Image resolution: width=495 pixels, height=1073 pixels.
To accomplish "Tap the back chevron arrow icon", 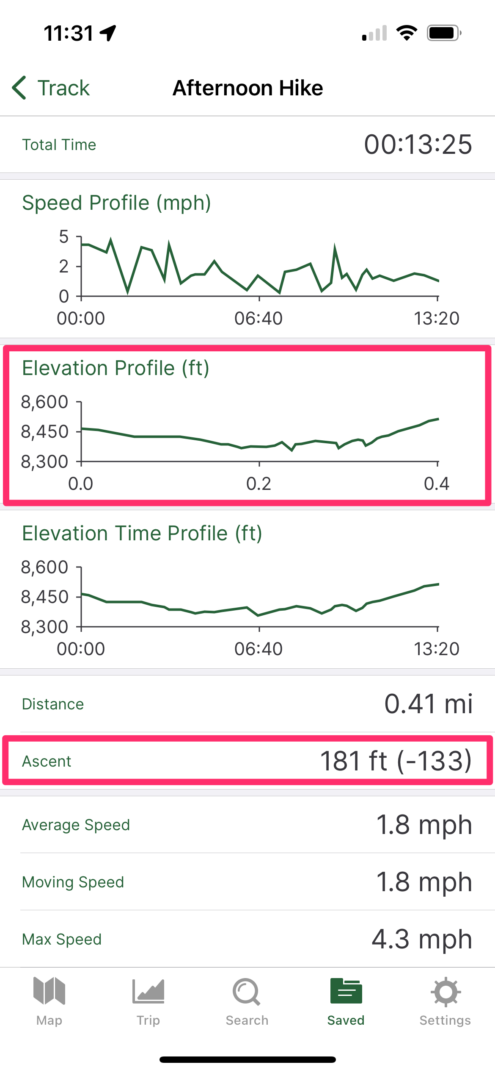I will tap(19, 88).
